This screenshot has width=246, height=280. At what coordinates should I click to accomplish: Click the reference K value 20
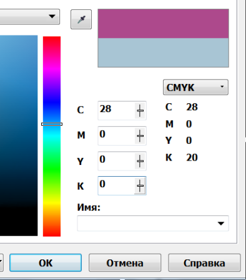point(192,157)
